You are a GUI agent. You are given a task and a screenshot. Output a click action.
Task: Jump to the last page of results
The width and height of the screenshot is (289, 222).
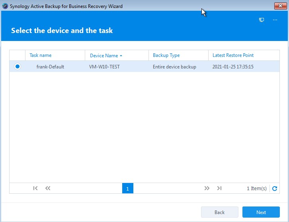pyautogui.click(x=219, y=188)
